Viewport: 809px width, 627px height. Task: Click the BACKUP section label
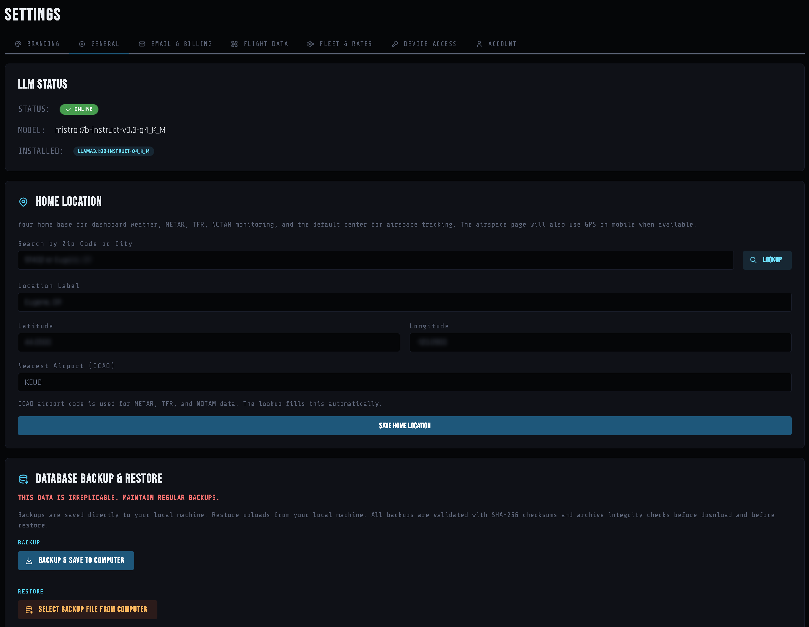pos(29,543)
